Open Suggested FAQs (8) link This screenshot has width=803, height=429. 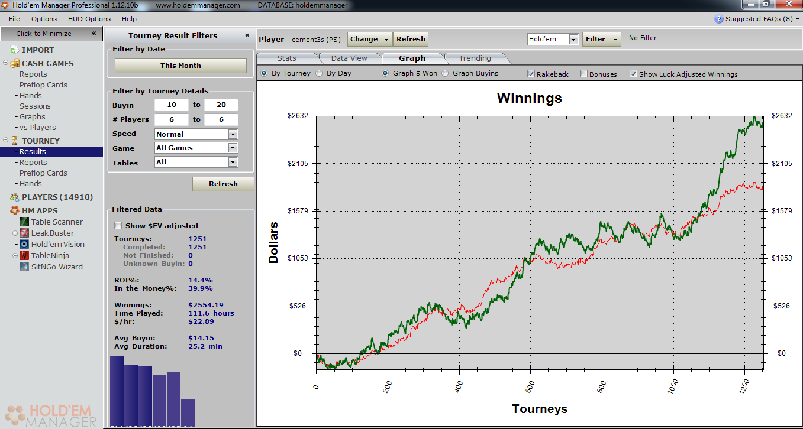[759, 19]
